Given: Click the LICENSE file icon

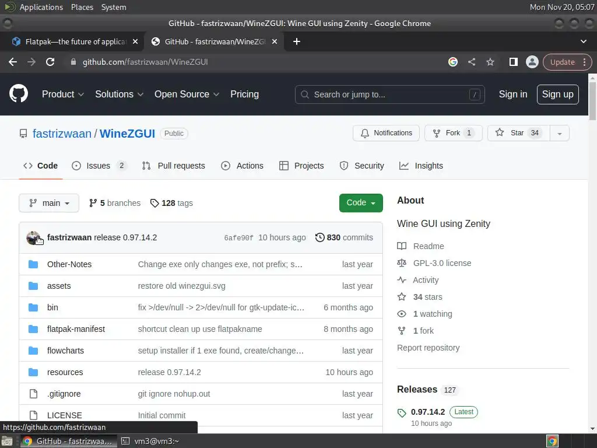Looking at the screenshot, I should [x=33, y=415].
